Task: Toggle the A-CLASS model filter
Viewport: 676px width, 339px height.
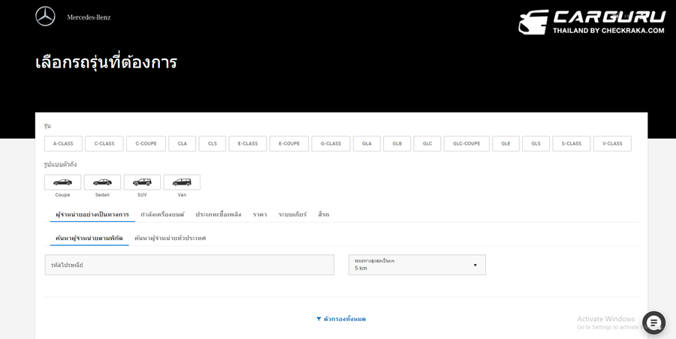Action: coord(63,144)
